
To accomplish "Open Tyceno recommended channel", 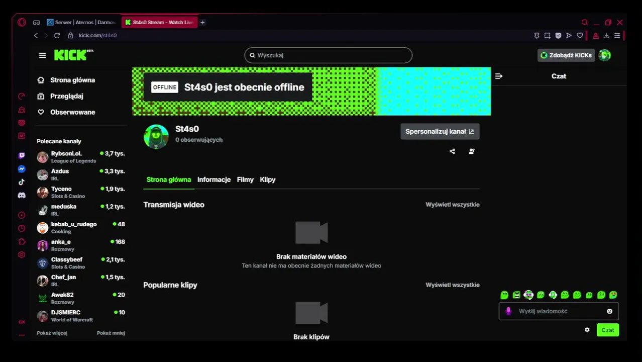I will point(81,192).
